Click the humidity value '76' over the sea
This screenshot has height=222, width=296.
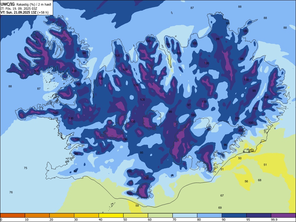[11, 192]
